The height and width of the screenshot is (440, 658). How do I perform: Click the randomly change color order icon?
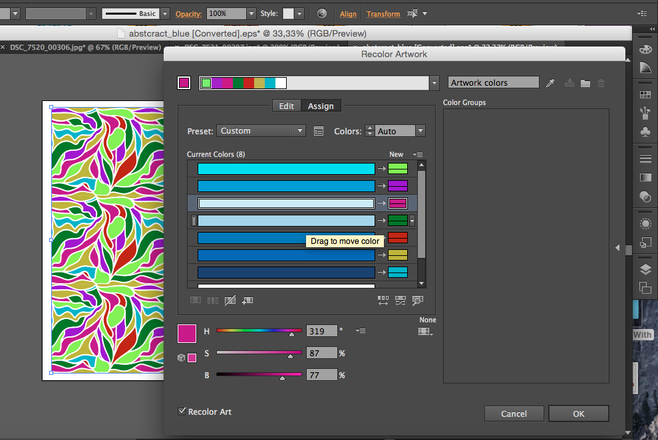383,300
